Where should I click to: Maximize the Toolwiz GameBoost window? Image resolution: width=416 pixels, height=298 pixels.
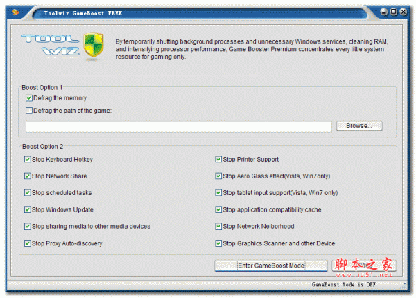click(394, 12)
